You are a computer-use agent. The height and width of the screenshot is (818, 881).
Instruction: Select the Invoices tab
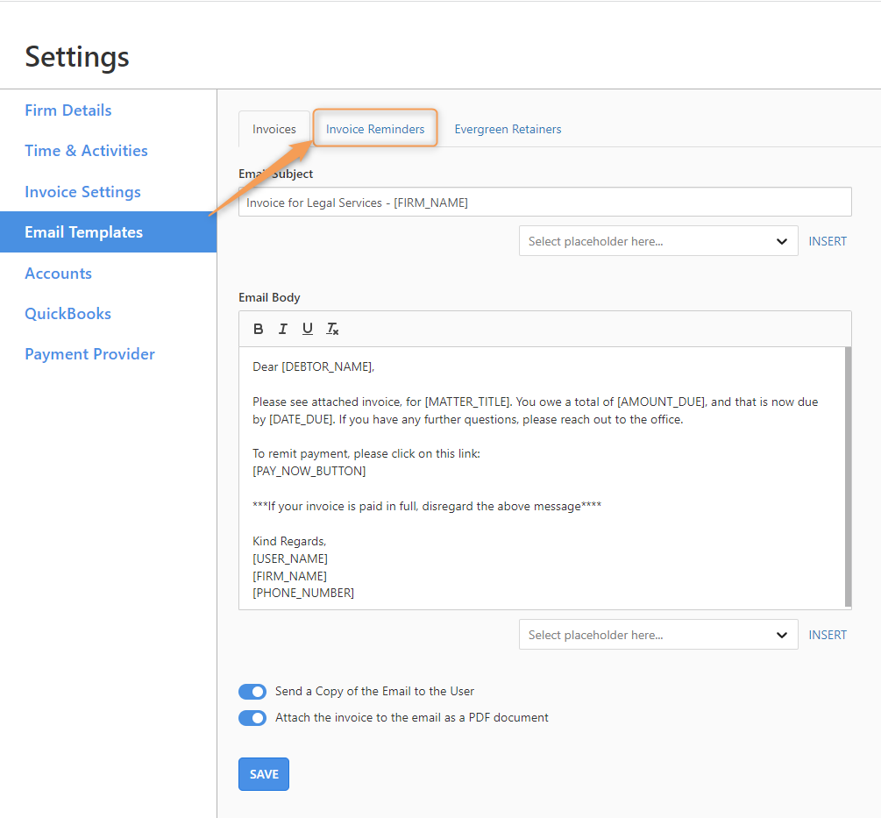point(274,129)
